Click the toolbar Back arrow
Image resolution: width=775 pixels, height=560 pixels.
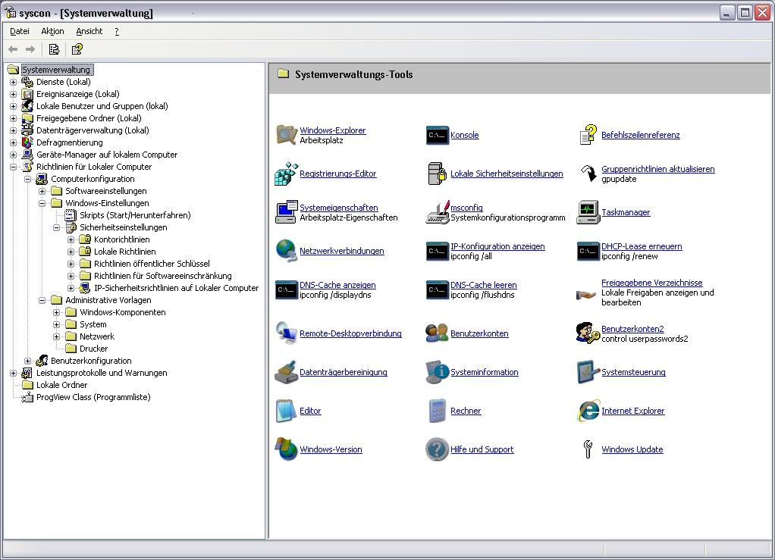coord(14,49)
